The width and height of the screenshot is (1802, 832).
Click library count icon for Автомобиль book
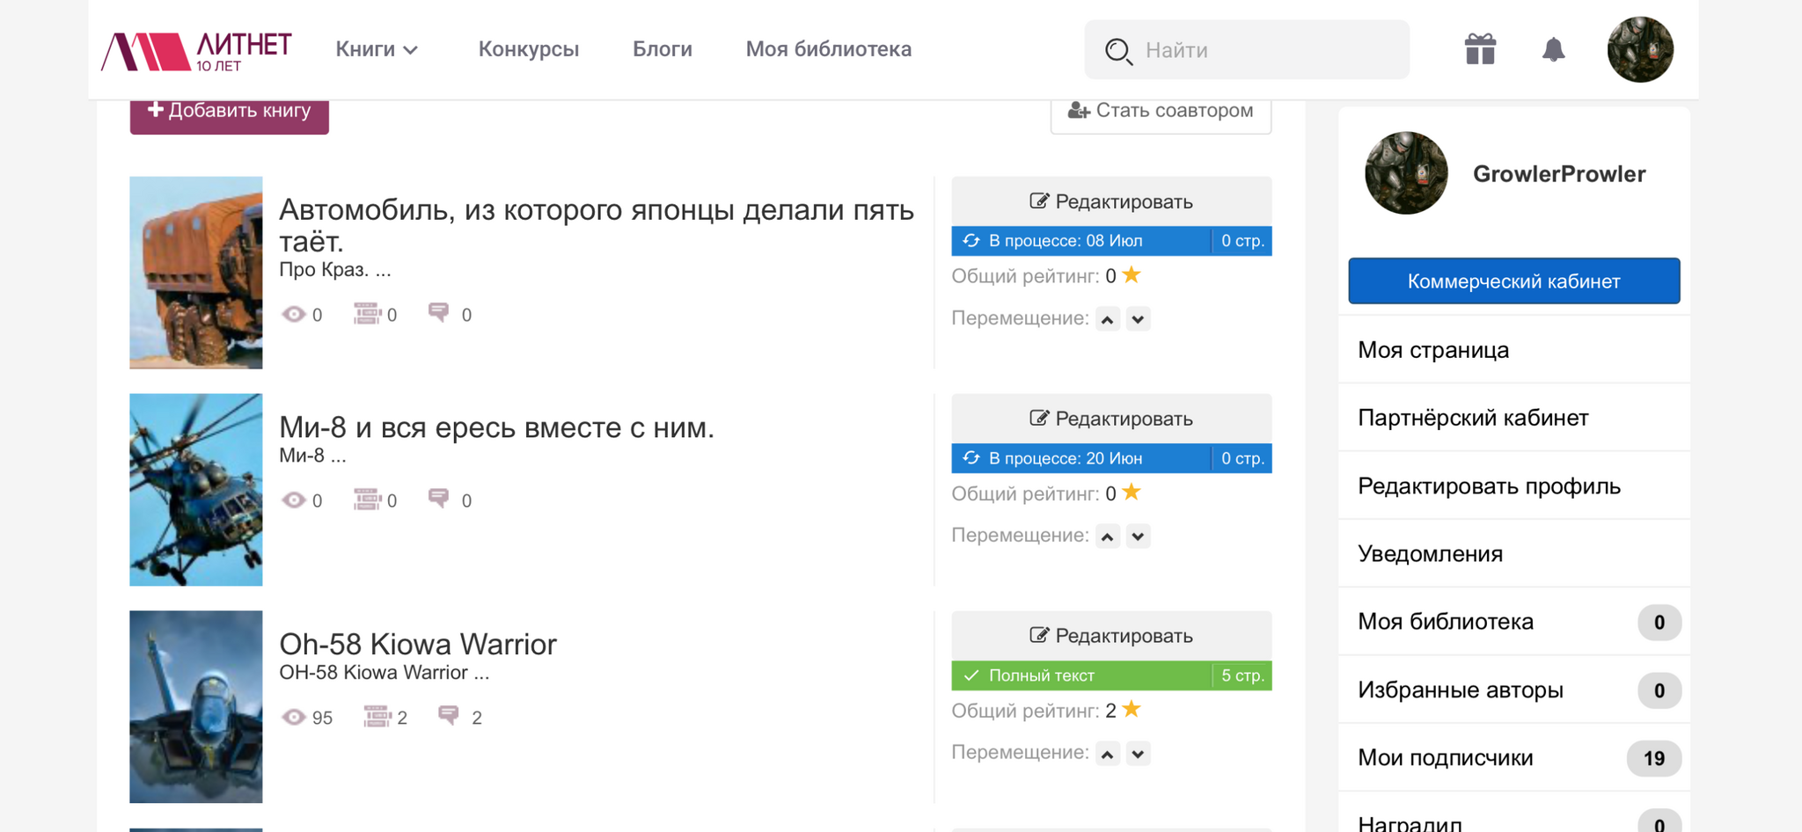(367, 314)
